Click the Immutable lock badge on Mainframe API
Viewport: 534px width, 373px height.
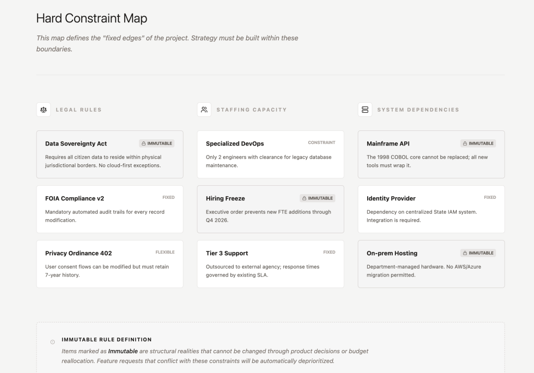pos(478,143)
